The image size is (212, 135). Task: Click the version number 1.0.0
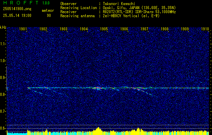click(46, 3)
